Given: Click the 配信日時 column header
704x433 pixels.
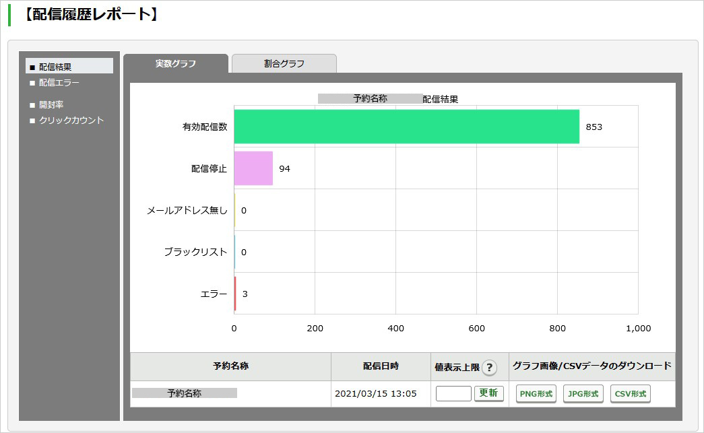Looking at the screenshot, I should click(x=381, y=366).
